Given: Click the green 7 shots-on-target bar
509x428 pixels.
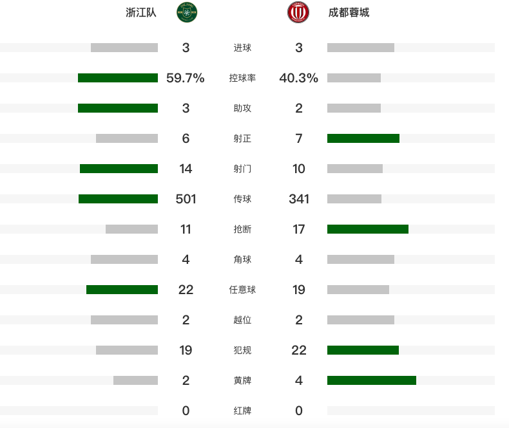Looking at the screenshot, I should 363,138.
